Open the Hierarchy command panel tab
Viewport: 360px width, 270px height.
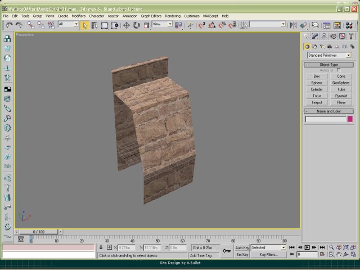coord(324,37)
